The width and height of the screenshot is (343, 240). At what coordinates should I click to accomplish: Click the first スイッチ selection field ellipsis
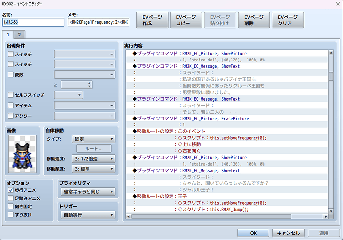pyautogui.click(x=111, y=54)
